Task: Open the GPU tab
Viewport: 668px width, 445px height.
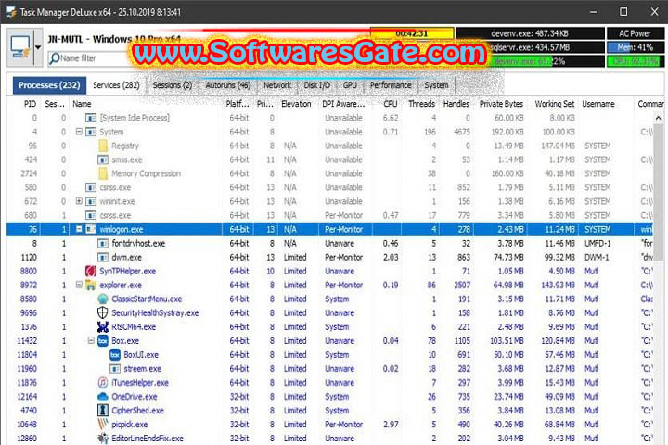Action: pyautogui.click(x=350, y=85)
